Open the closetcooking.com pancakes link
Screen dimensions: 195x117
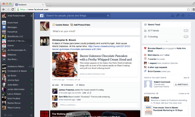pos(91,48)
